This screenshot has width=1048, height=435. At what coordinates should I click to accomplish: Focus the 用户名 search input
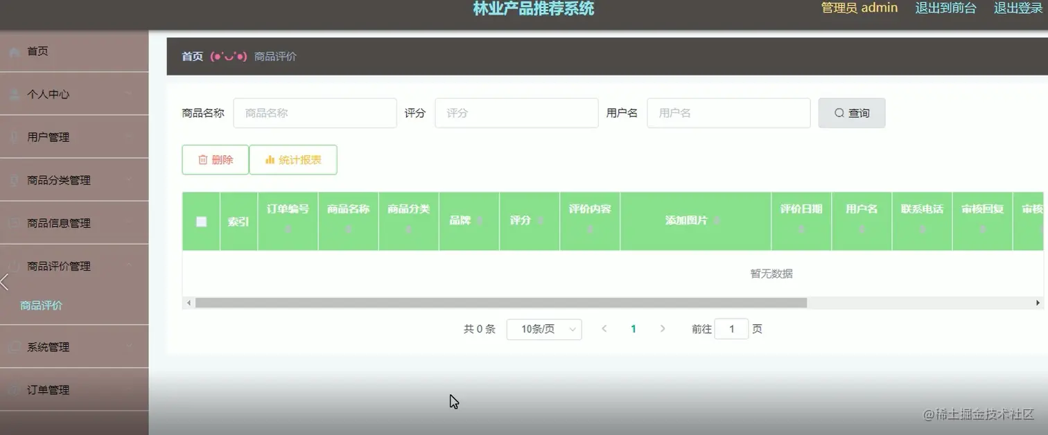(728, 113)
